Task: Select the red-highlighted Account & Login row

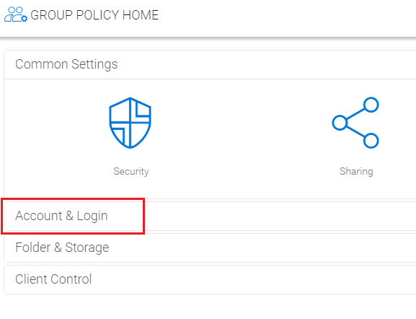Action: point(73,216)
